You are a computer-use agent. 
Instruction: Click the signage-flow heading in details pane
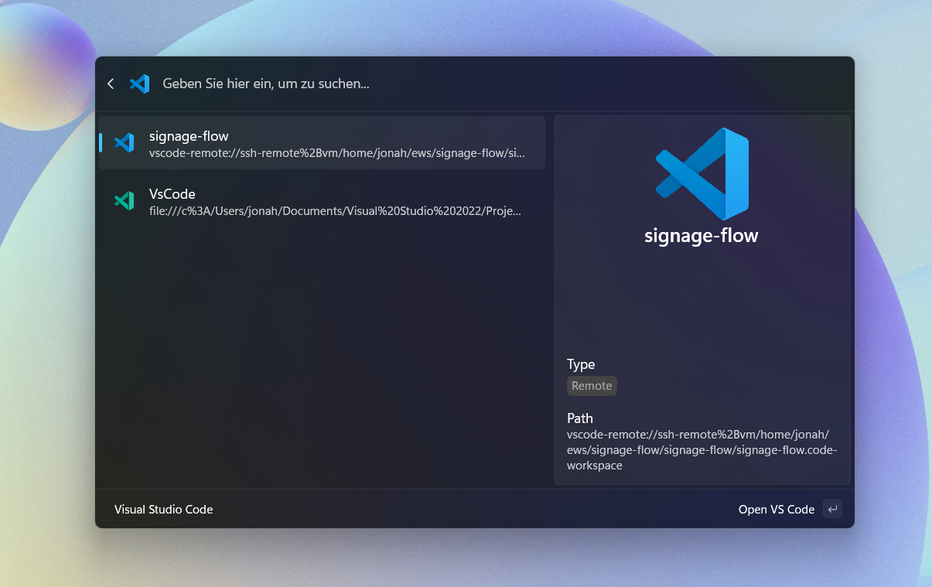(702, 235)
